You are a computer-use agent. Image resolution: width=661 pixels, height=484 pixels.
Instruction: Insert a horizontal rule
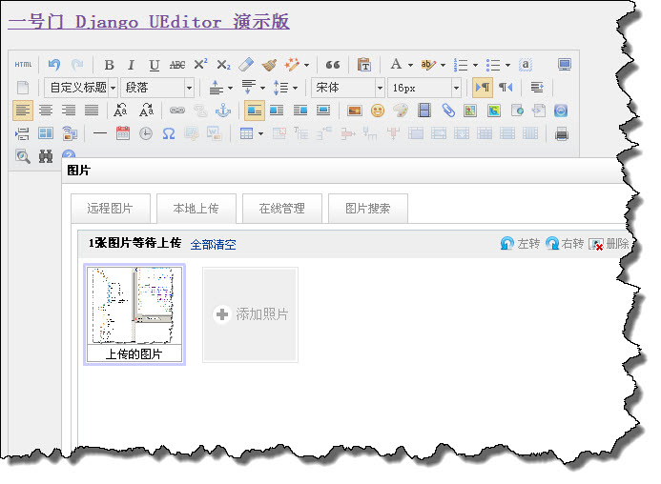100,133
